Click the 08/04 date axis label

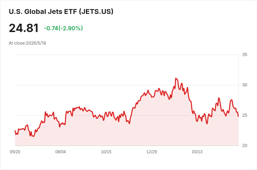point(60,152)
